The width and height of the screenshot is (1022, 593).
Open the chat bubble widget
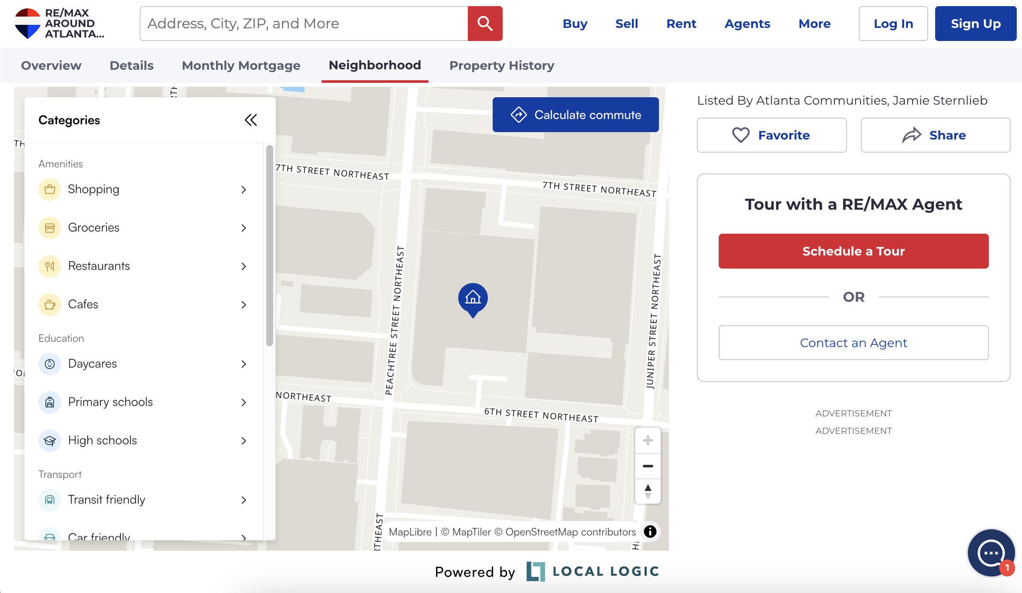pyautogui.click(x=991, y=553)
